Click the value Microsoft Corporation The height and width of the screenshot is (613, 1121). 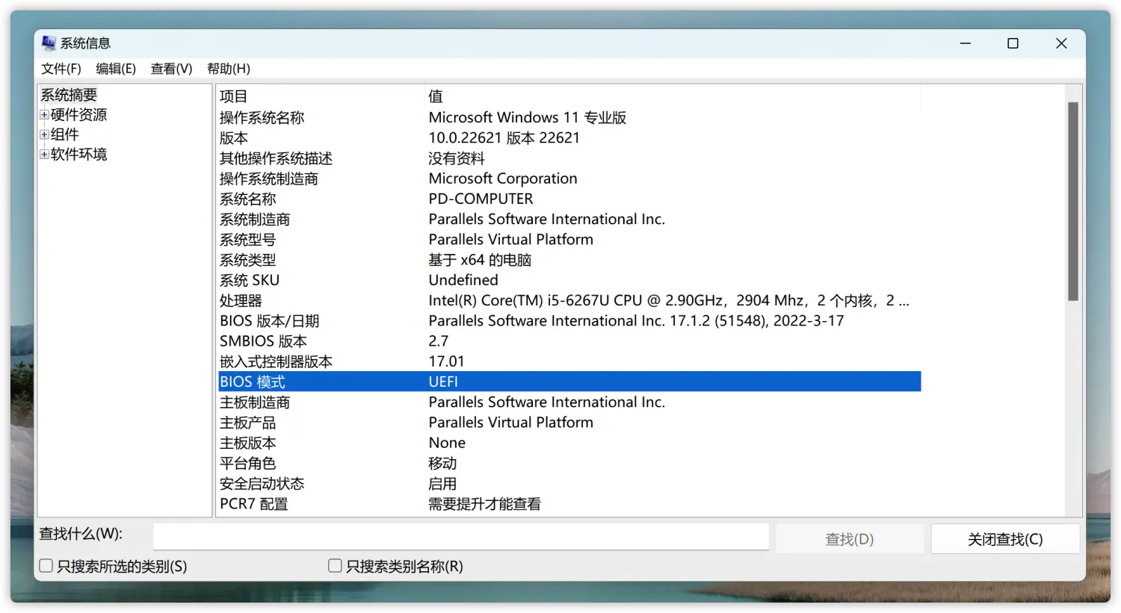503,178
